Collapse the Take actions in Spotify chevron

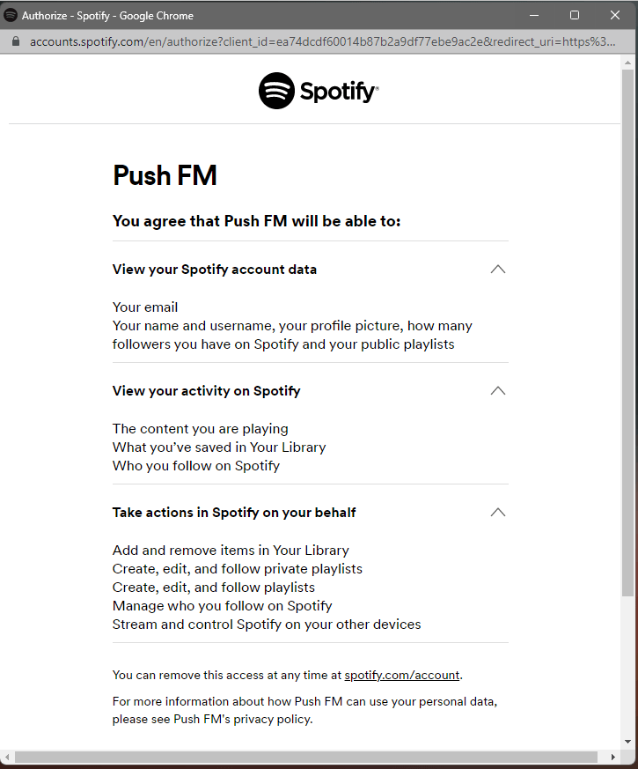tap(498, 513)
